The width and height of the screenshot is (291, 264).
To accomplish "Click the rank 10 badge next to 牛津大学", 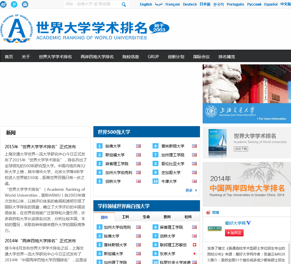I will click(x=156, y=181).
